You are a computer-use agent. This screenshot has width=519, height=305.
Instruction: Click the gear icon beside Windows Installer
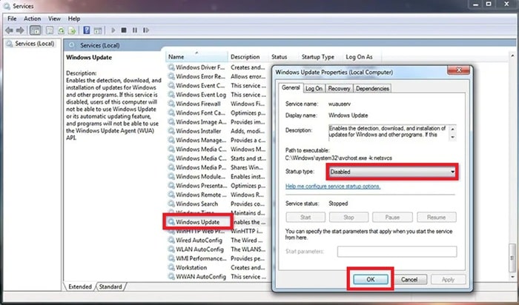(171, 131)
